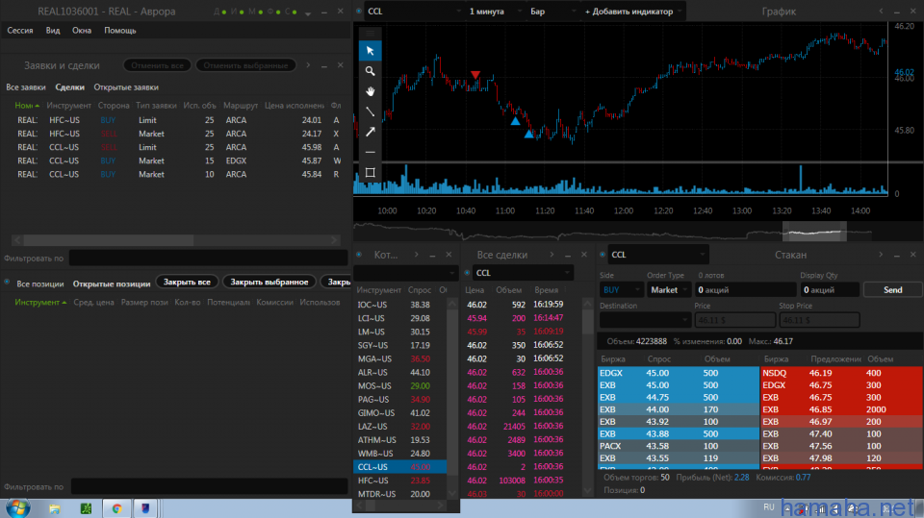Select the HFC~US row in quotes list
This screenshot has width=924, height=518.
pyautogui.click(x=399, y=481)
